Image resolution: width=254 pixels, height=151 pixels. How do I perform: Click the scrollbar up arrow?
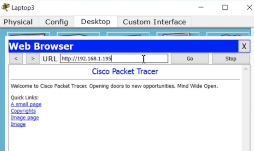(x=246, y=69)
